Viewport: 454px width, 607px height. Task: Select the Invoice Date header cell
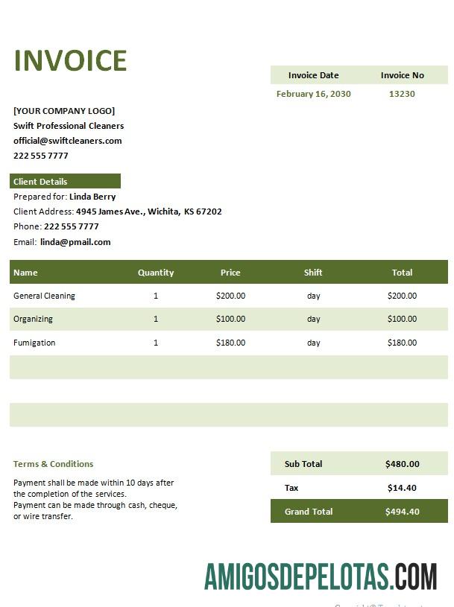tap(313, 75)
